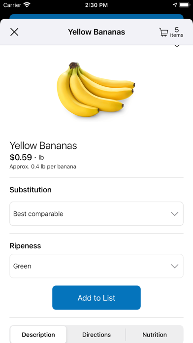This screenshot has width=193, height=343.
Task: Click the Ripeness dropdown chevron arrow
Action: [x=175, y=266]
